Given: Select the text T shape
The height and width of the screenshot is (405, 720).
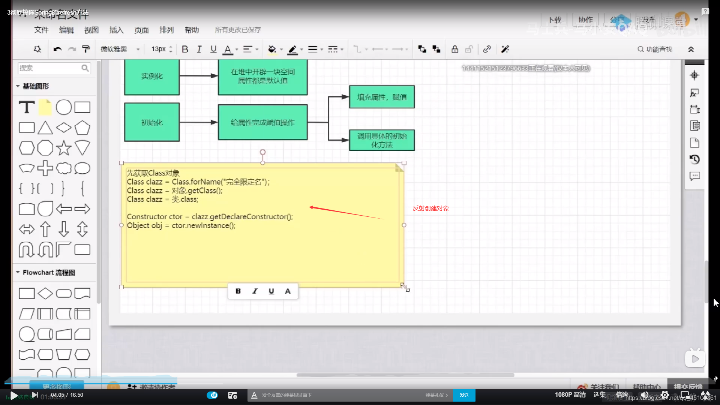Looking at the screenshot, I should 27,107.
